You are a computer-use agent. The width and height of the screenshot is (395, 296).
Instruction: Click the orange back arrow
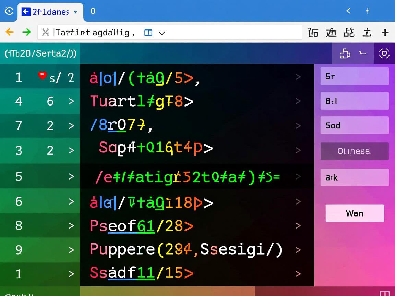[10, 32]
